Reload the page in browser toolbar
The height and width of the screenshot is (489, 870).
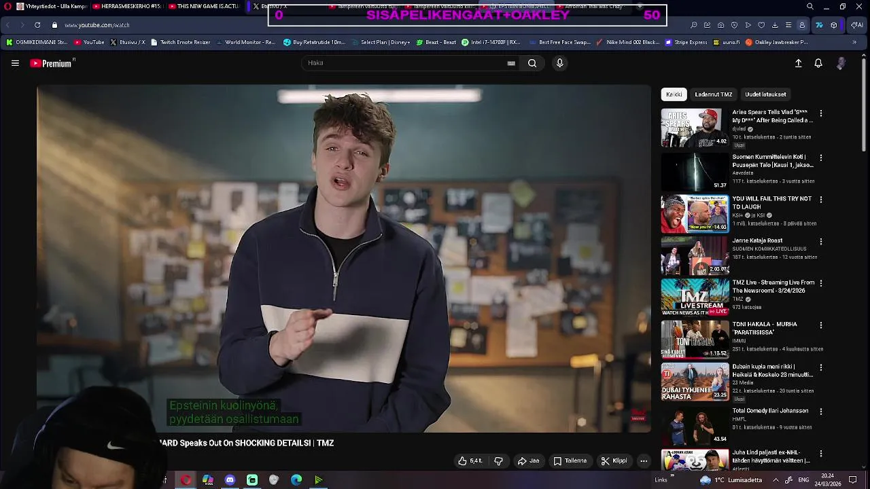tap(37, 25)
